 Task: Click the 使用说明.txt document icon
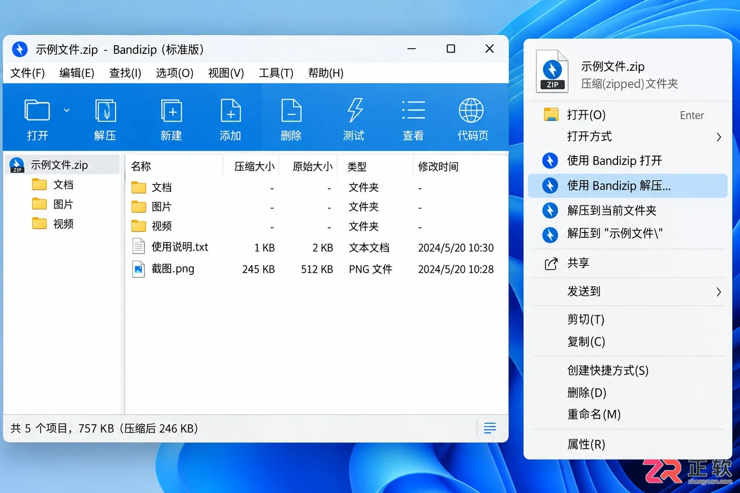(139, 246)
